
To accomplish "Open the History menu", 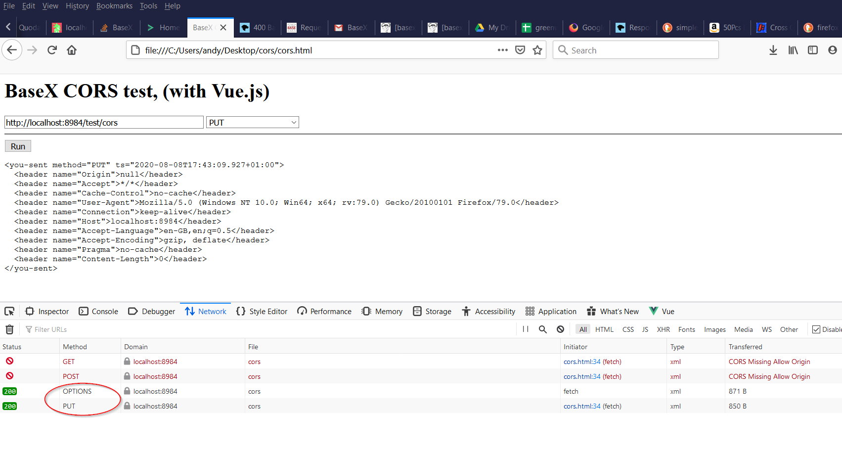I will coord(77,6).
